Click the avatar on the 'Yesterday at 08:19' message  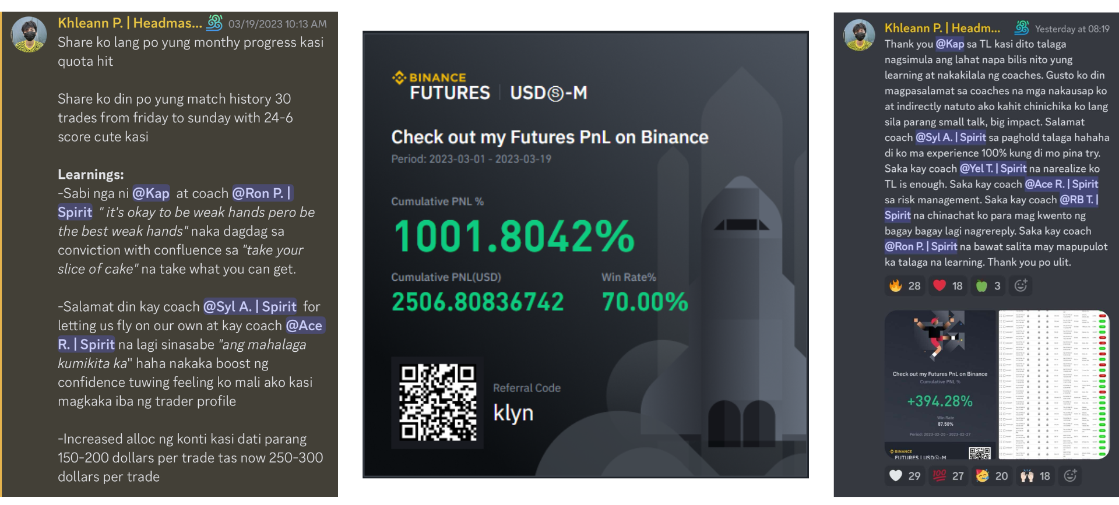(858, 35)
